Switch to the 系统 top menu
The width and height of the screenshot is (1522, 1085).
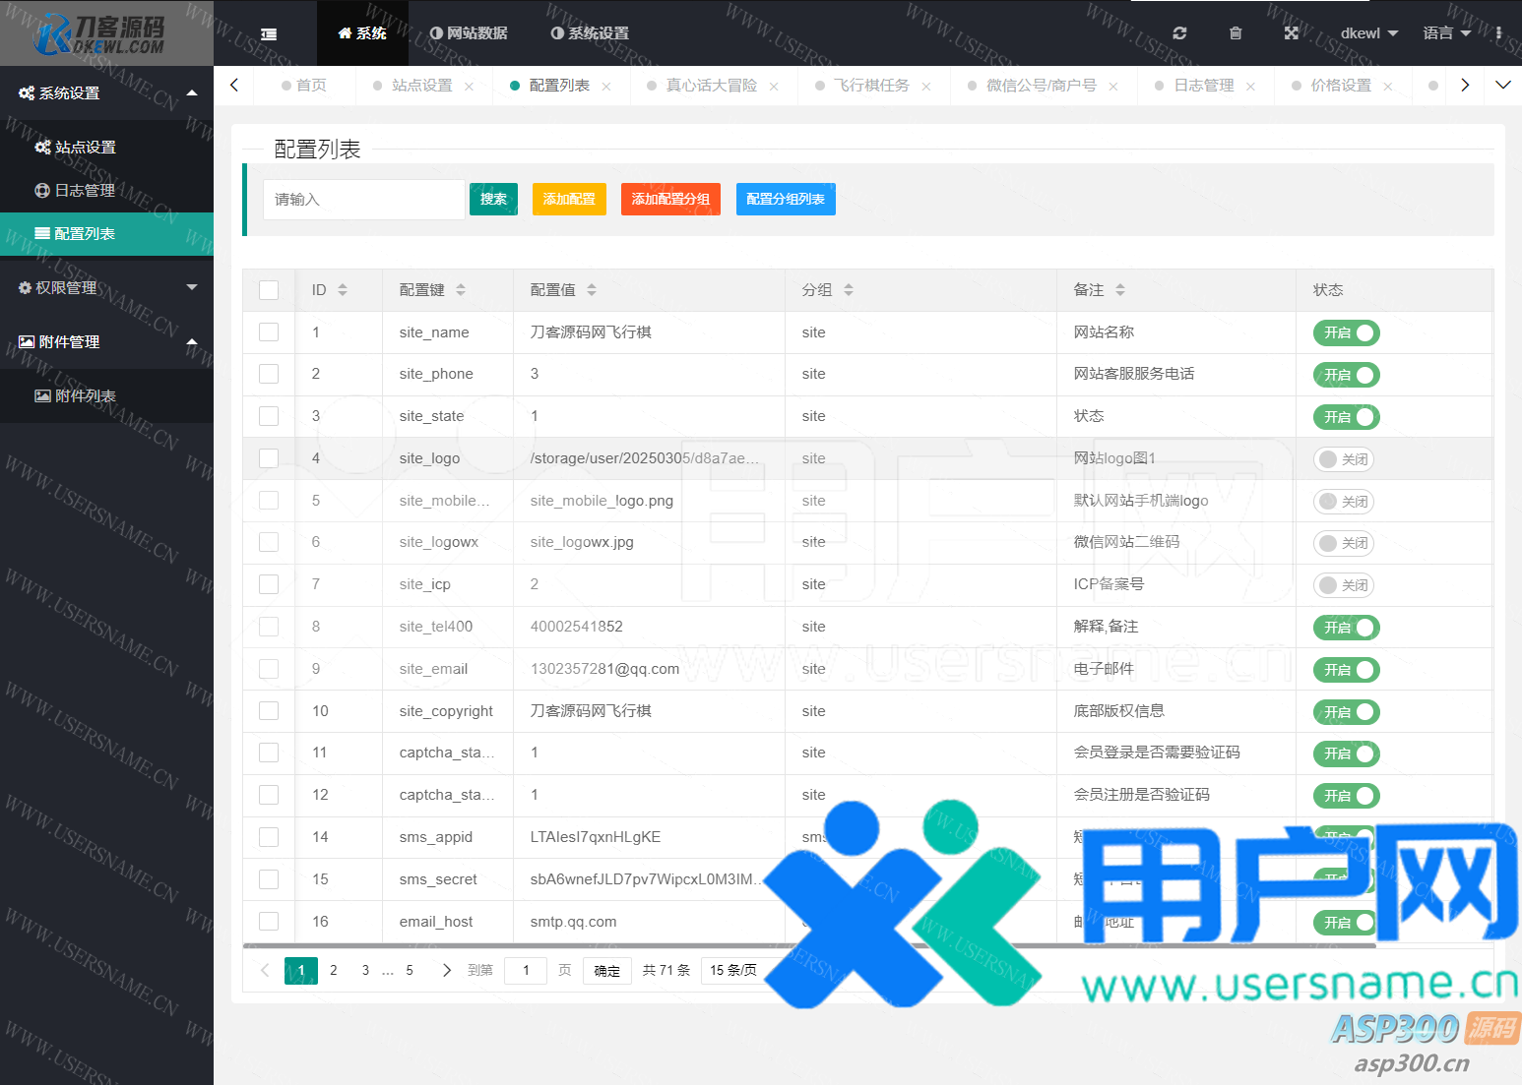click(x=362, y=33)
